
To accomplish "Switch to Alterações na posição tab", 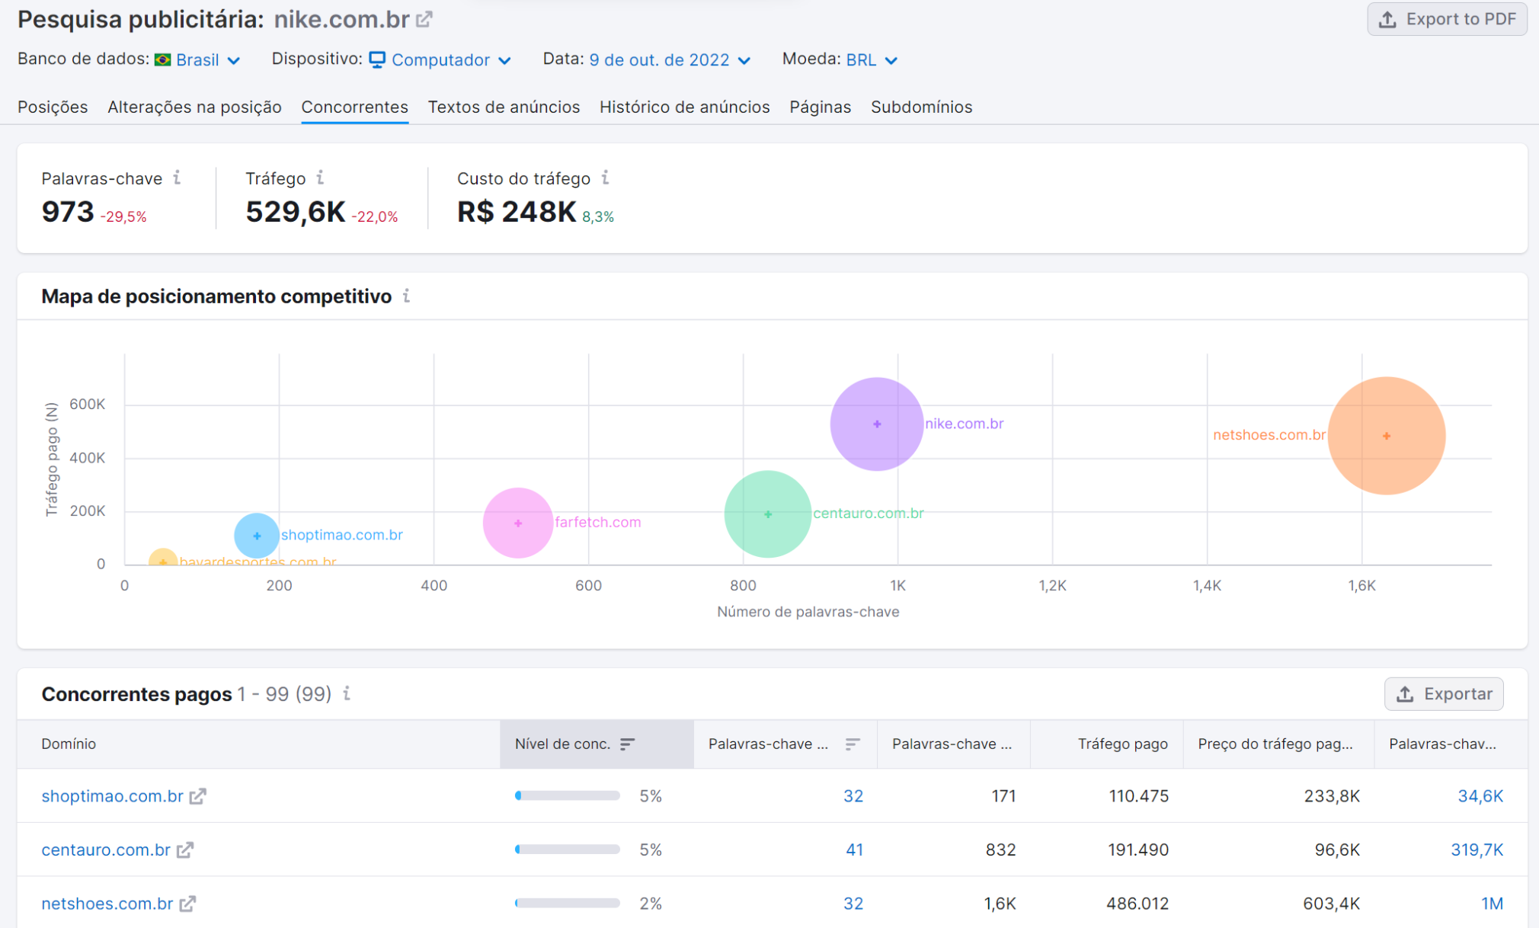I will tap(194, 107).
